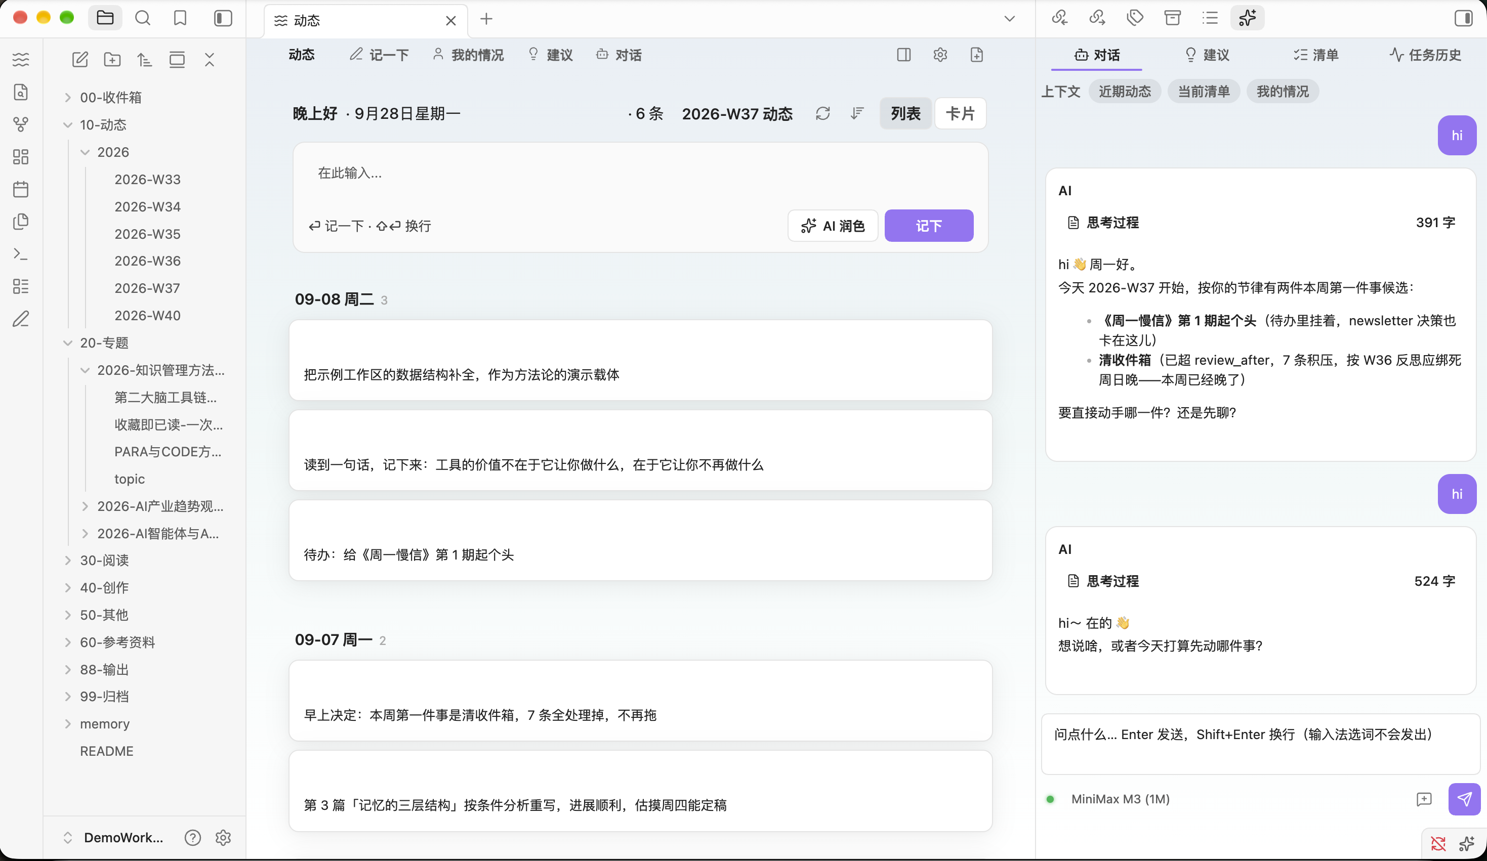Start a new chat icon

[1424, 799]
